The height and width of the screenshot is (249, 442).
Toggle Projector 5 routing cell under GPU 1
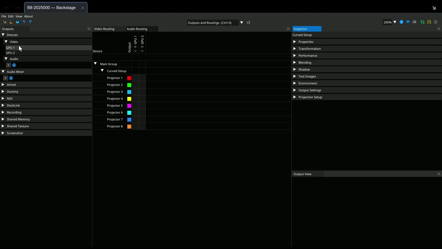click(135, 106)
